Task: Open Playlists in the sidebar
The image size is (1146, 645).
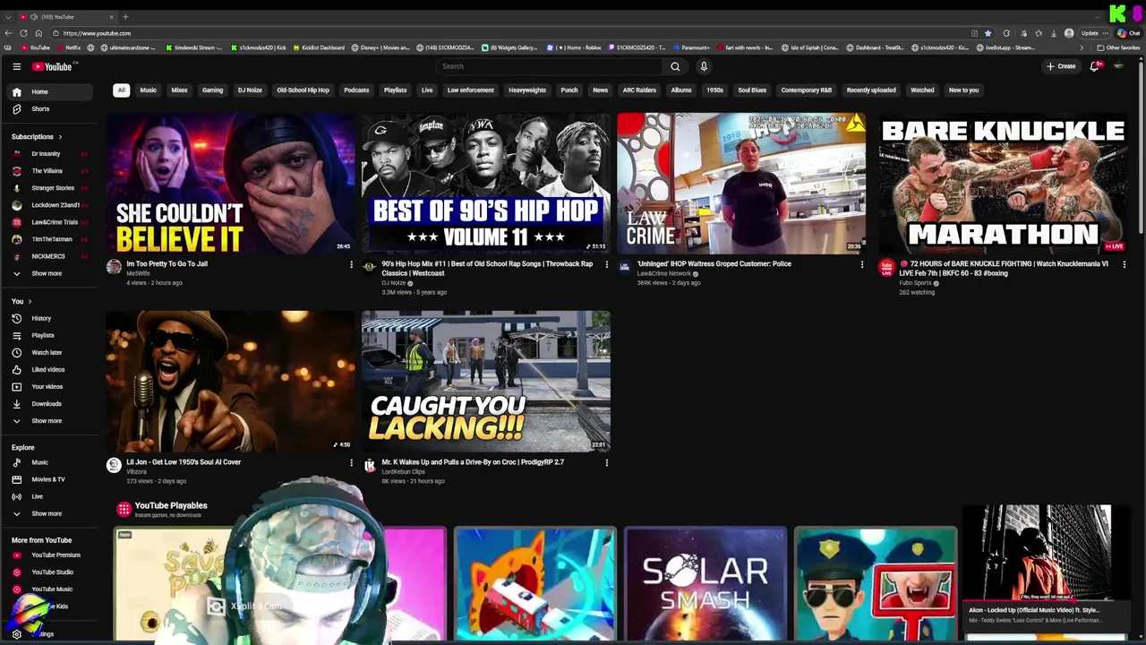Action: pos(51,335)
